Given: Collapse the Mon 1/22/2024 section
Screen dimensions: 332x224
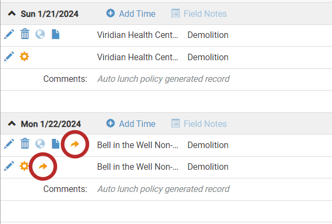Looking at the screenshot, I should pyautogui.click(x=12, y=124).
